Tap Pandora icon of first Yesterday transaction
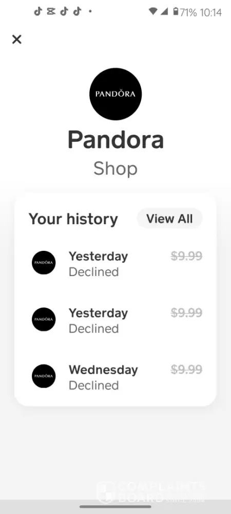231x514 pixels. pyautogui.click(x=44, y=263)
